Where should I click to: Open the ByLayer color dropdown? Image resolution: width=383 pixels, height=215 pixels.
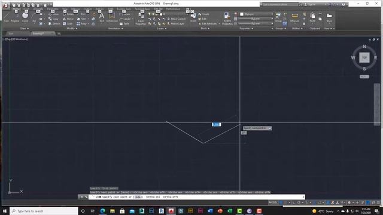(x=257, y=14)
